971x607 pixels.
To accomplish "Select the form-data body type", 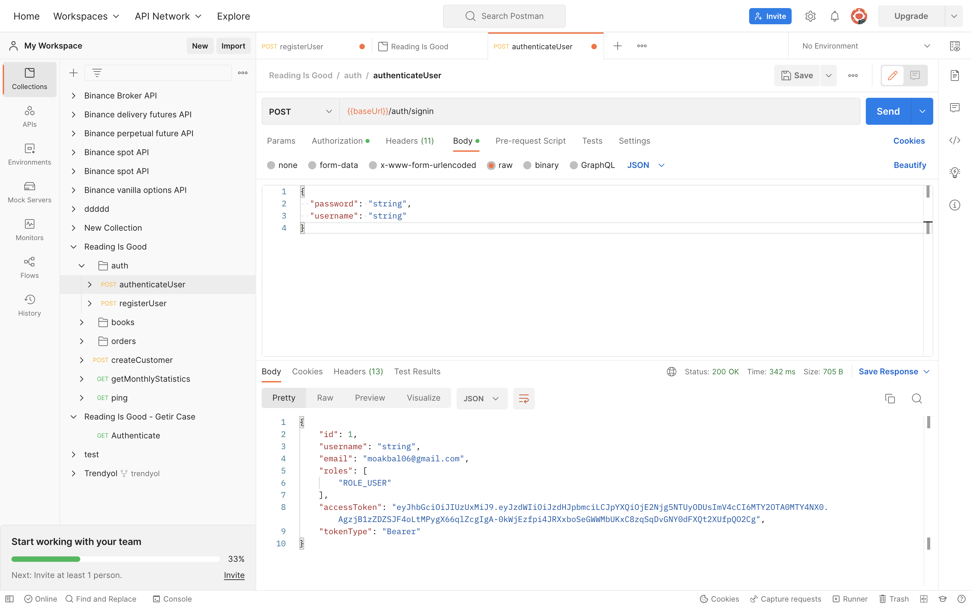I will (x=333, y=165).
